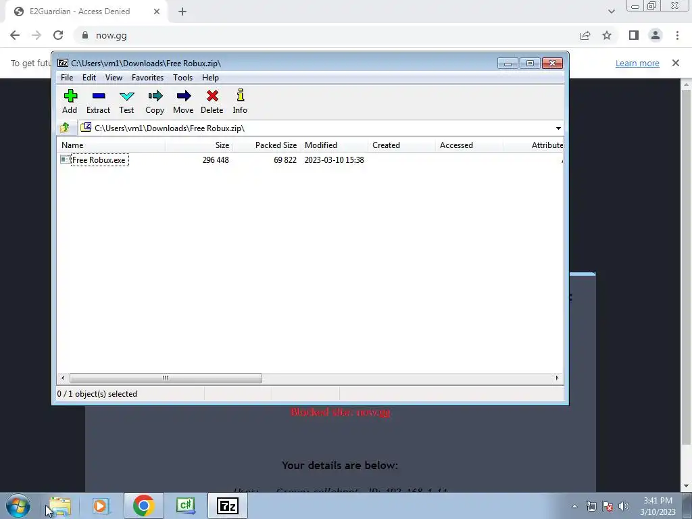This screenshot has height=519, width=692.
Task: Run the Test archive tool
Action: (x=126, y=101)
